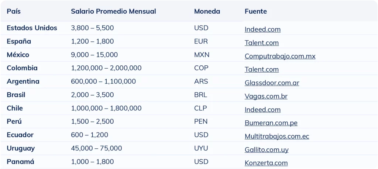This screenshot has height=169, width=378.
Task: Follow the Talent.com link in Colombia row
Action: point(261,69)
